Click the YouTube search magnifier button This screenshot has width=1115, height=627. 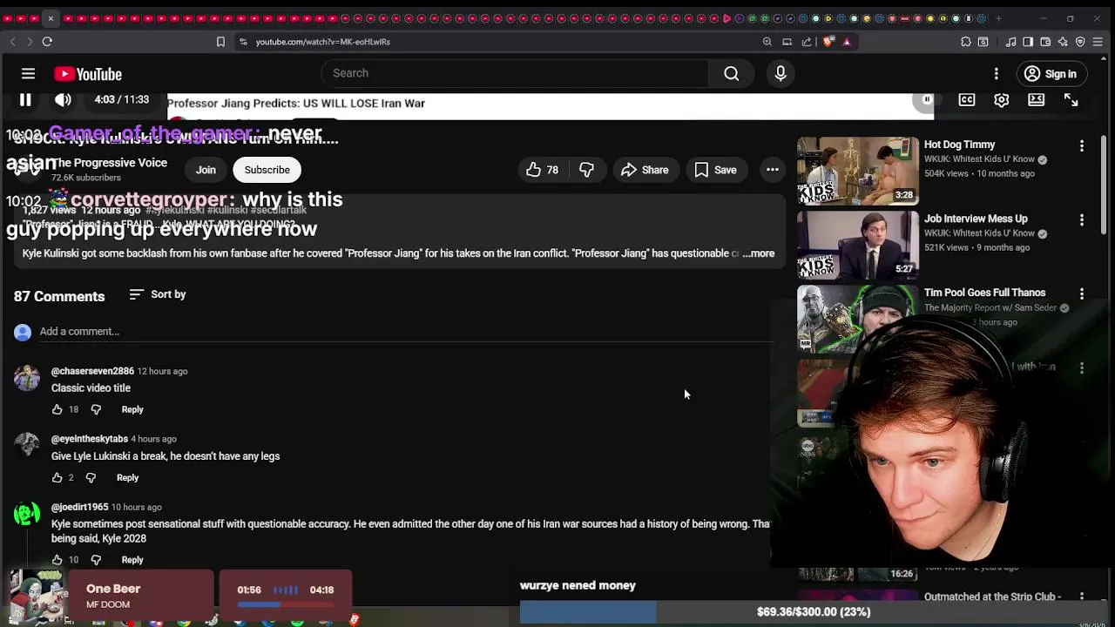click(x=732, y=74)
